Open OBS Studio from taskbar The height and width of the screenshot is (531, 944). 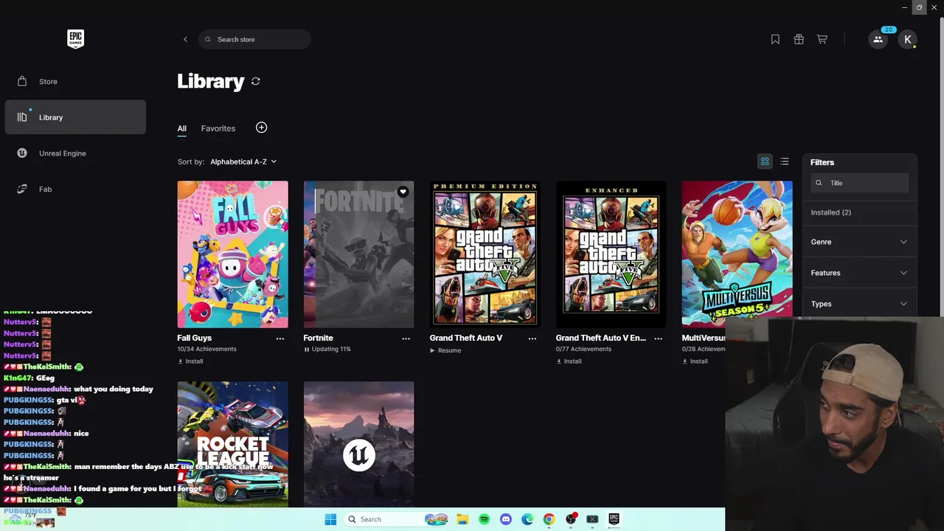(571, 519)
